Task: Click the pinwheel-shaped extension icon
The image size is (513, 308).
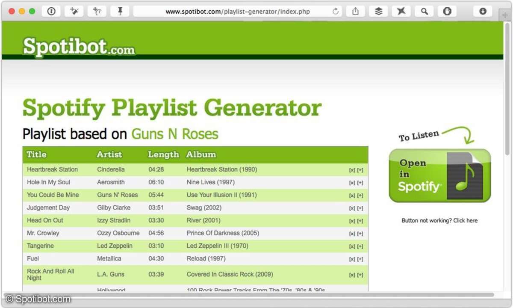Action: point(401,12)
